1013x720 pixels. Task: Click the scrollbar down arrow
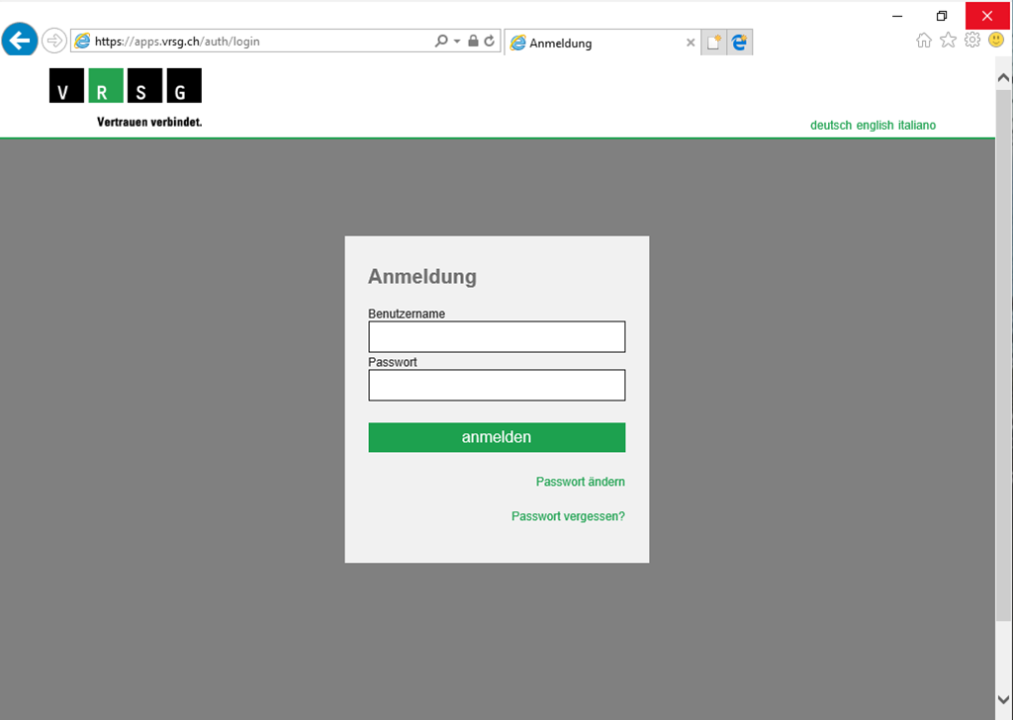1004,699
